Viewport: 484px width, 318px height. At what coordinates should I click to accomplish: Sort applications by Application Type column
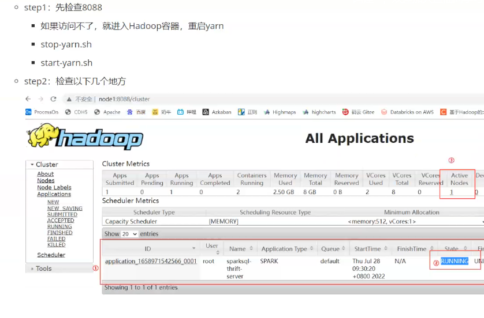click(x=288, y=249)
